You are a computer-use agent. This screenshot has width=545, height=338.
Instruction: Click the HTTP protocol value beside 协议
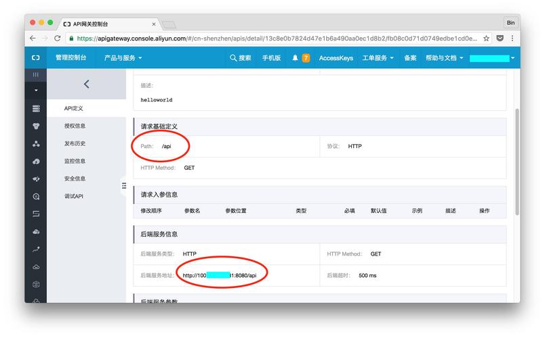pos(355,146)
